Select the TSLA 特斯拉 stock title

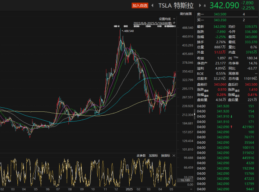(176, 6)
